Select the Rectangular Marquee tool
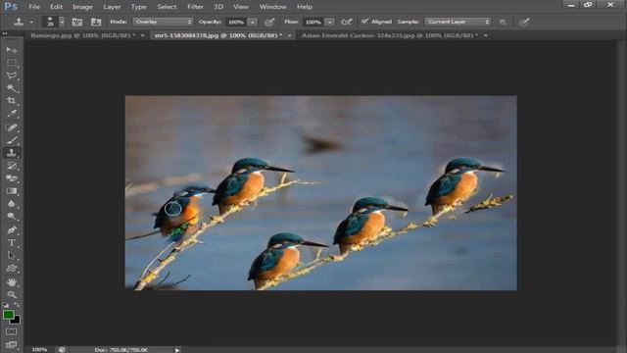The width and height of the screenshot is (627, 353). click(12, 63)
